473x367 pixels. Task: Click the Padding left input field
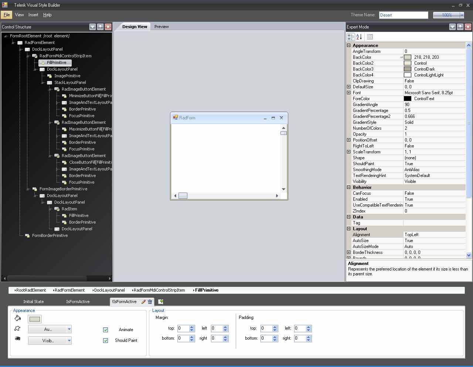[299, 328]
